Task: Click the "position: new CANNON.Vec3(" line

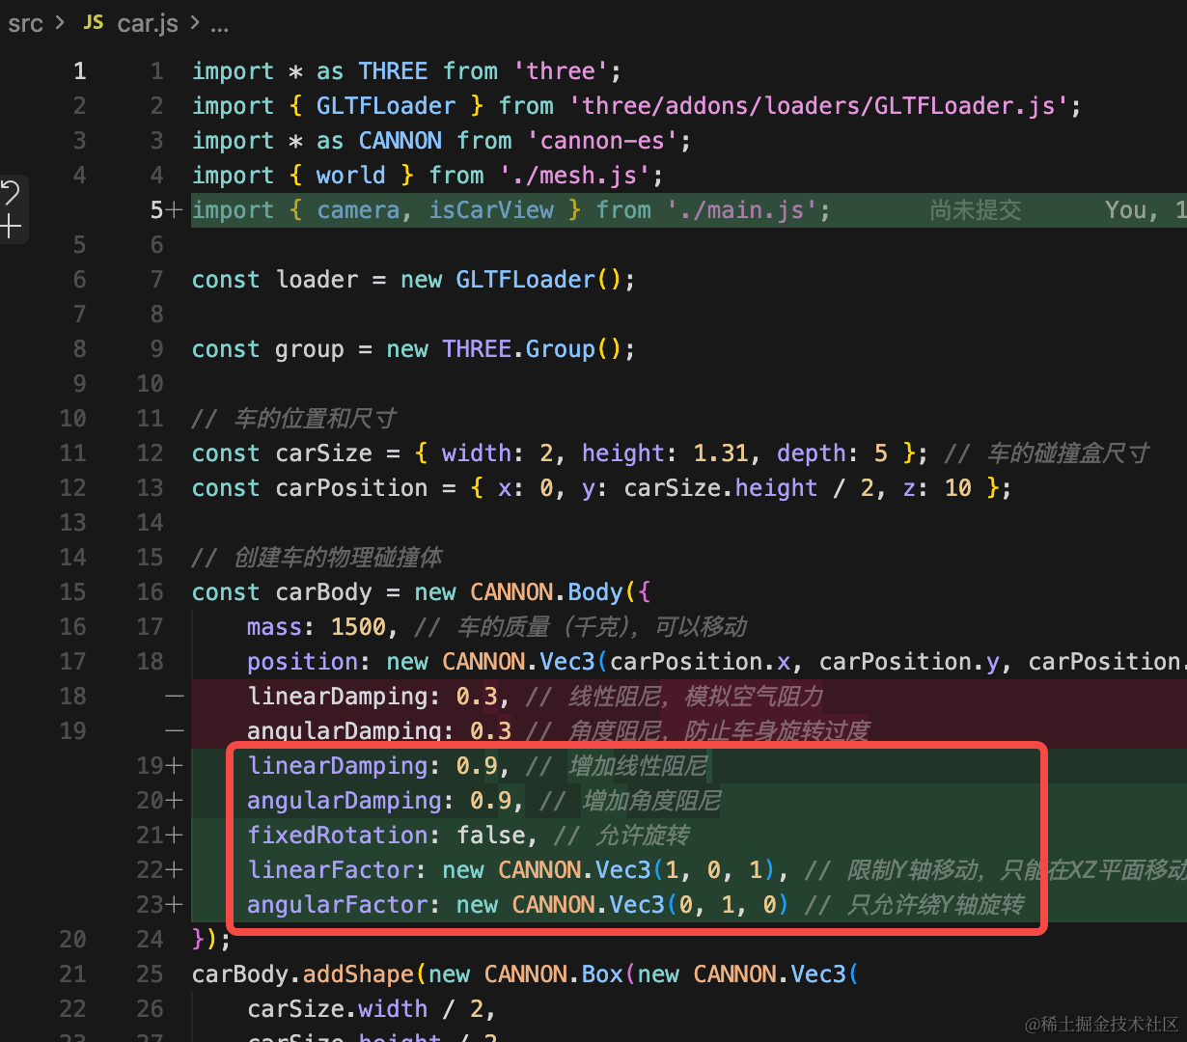Action: pos(716,662)
